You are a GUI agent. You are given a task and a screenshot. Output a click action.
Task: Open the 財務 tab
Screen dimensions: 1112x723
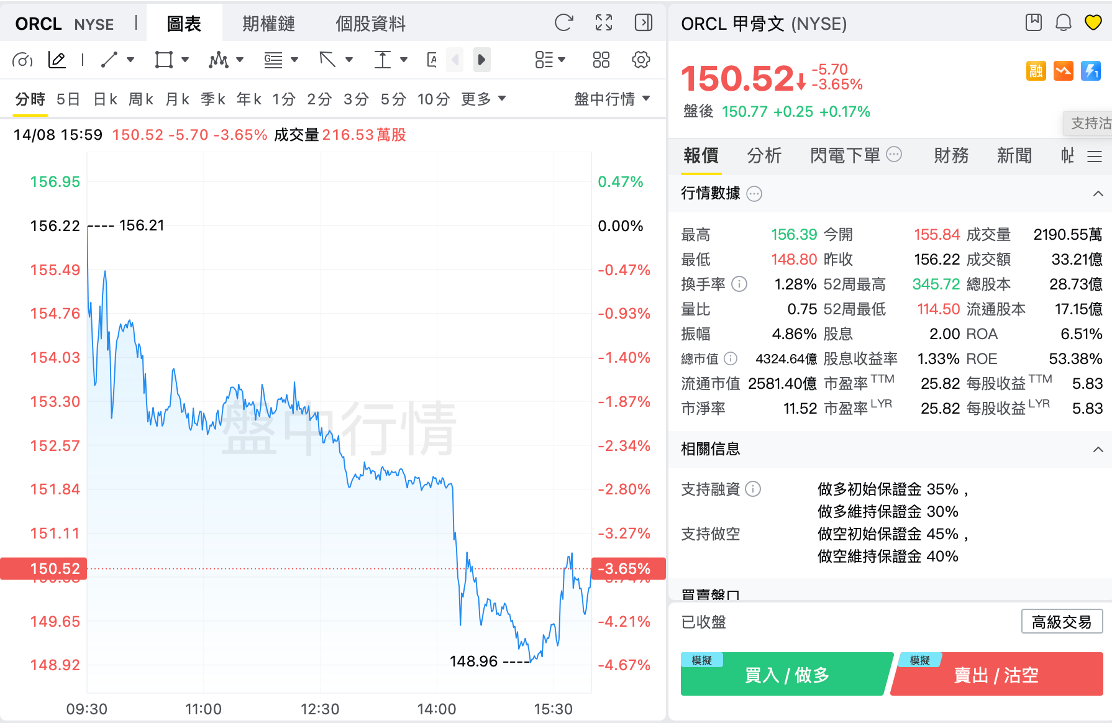point(951,155)
